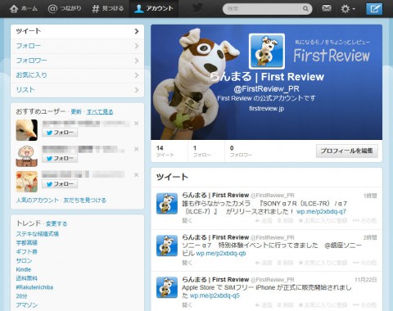Follow the first suggested user
This screenshot has width=393, height=311.
click(x=60, y=133)
